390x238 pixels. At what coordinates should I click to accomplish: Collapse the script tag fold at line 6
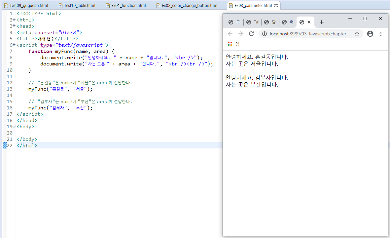14,45
